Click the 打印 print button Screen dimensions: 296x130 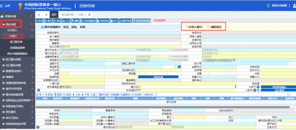pos(66,21)
